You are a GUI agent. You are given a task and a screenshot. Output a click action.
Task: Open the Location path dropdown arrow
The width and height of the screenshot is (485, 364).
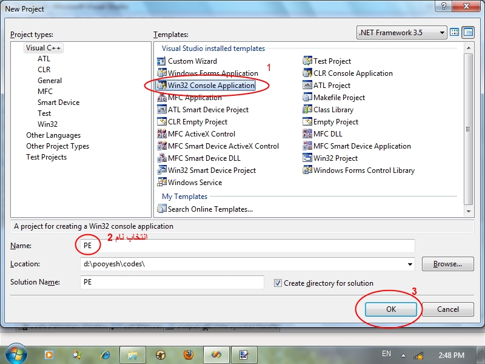[x=410, y=264]
